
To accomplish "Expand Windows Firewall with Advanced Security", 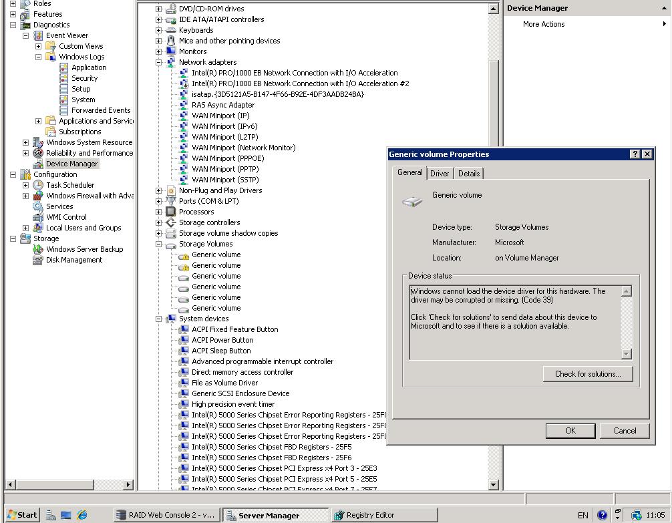I will tap(25, 196).
